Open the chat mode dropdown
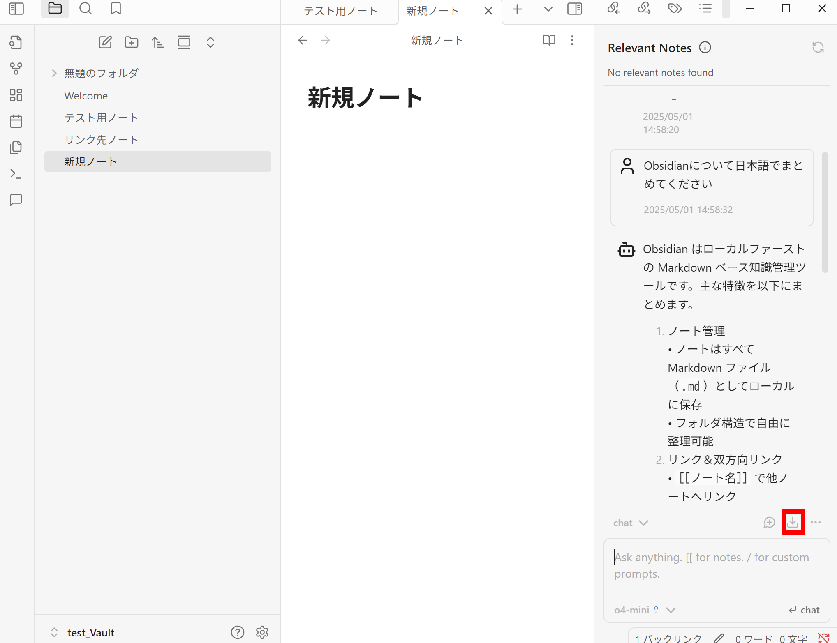837x643 pixels. point(631,523)
